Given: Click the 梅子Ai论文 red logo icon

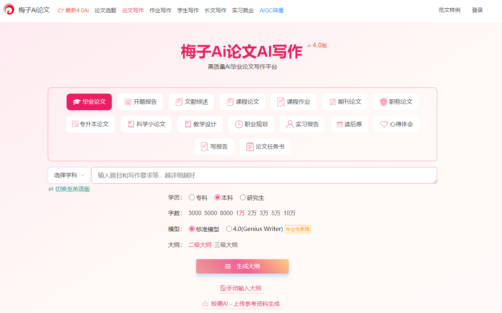Looking at the screenshot, I should click(9, 9).
